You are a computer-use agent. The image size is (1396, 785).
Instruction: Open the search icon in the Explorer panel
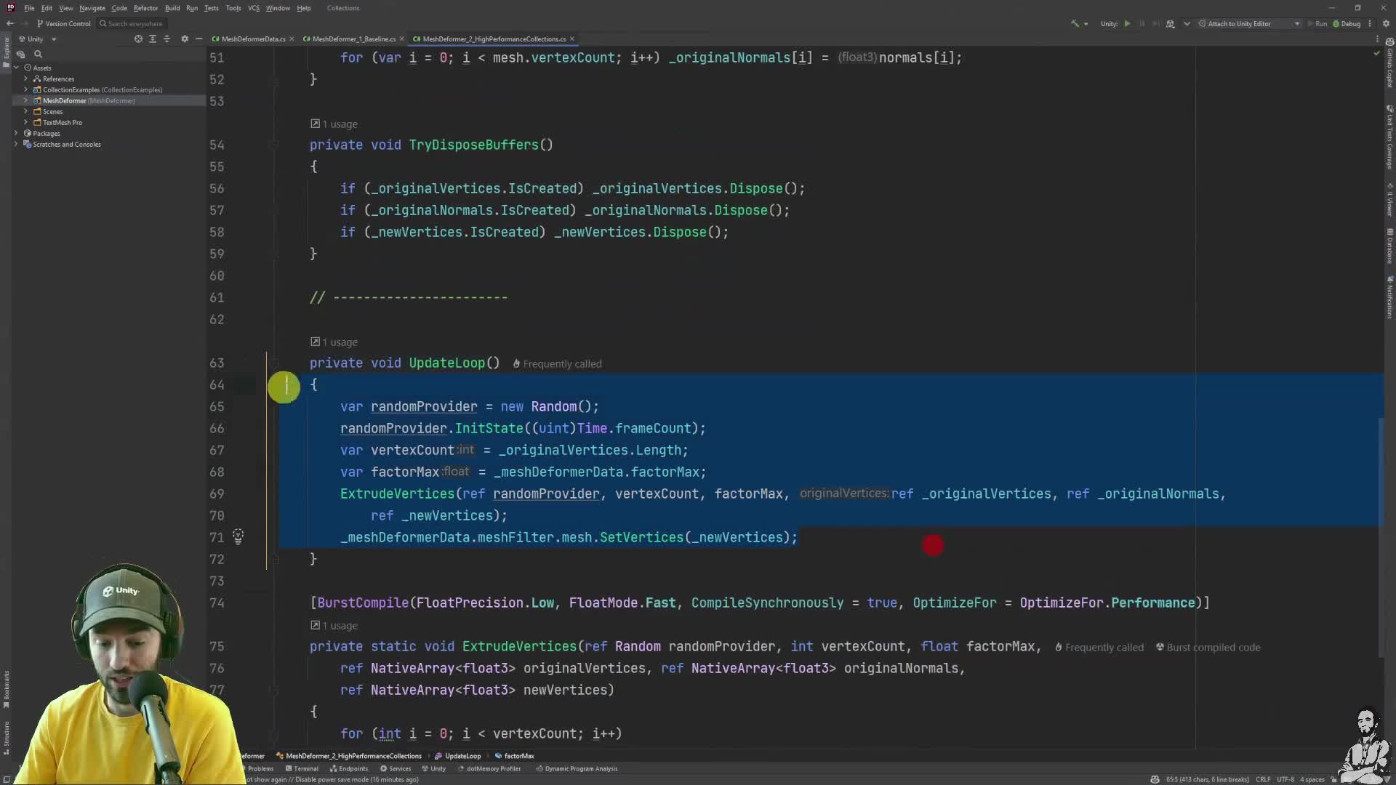39,54
